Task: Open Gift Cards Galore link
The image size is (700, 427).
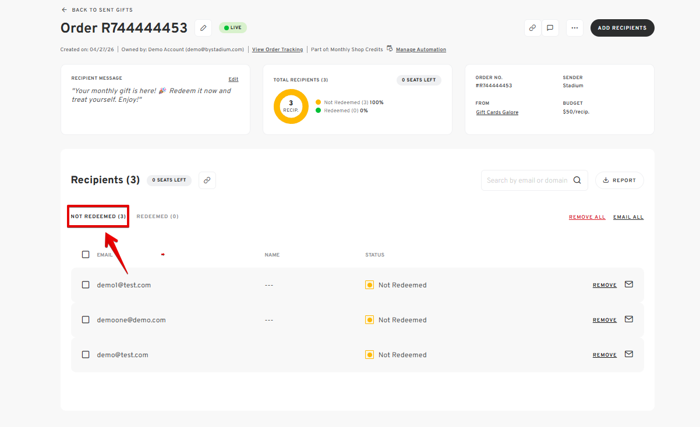Action: [497, 112]
